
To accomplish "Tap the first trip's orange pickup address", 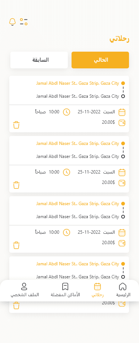I will tap(78, 83).
